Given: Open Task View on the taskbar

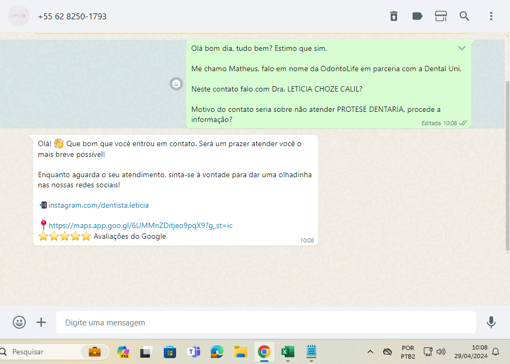Looking at the screenshot, I should (x=147, y=352).
